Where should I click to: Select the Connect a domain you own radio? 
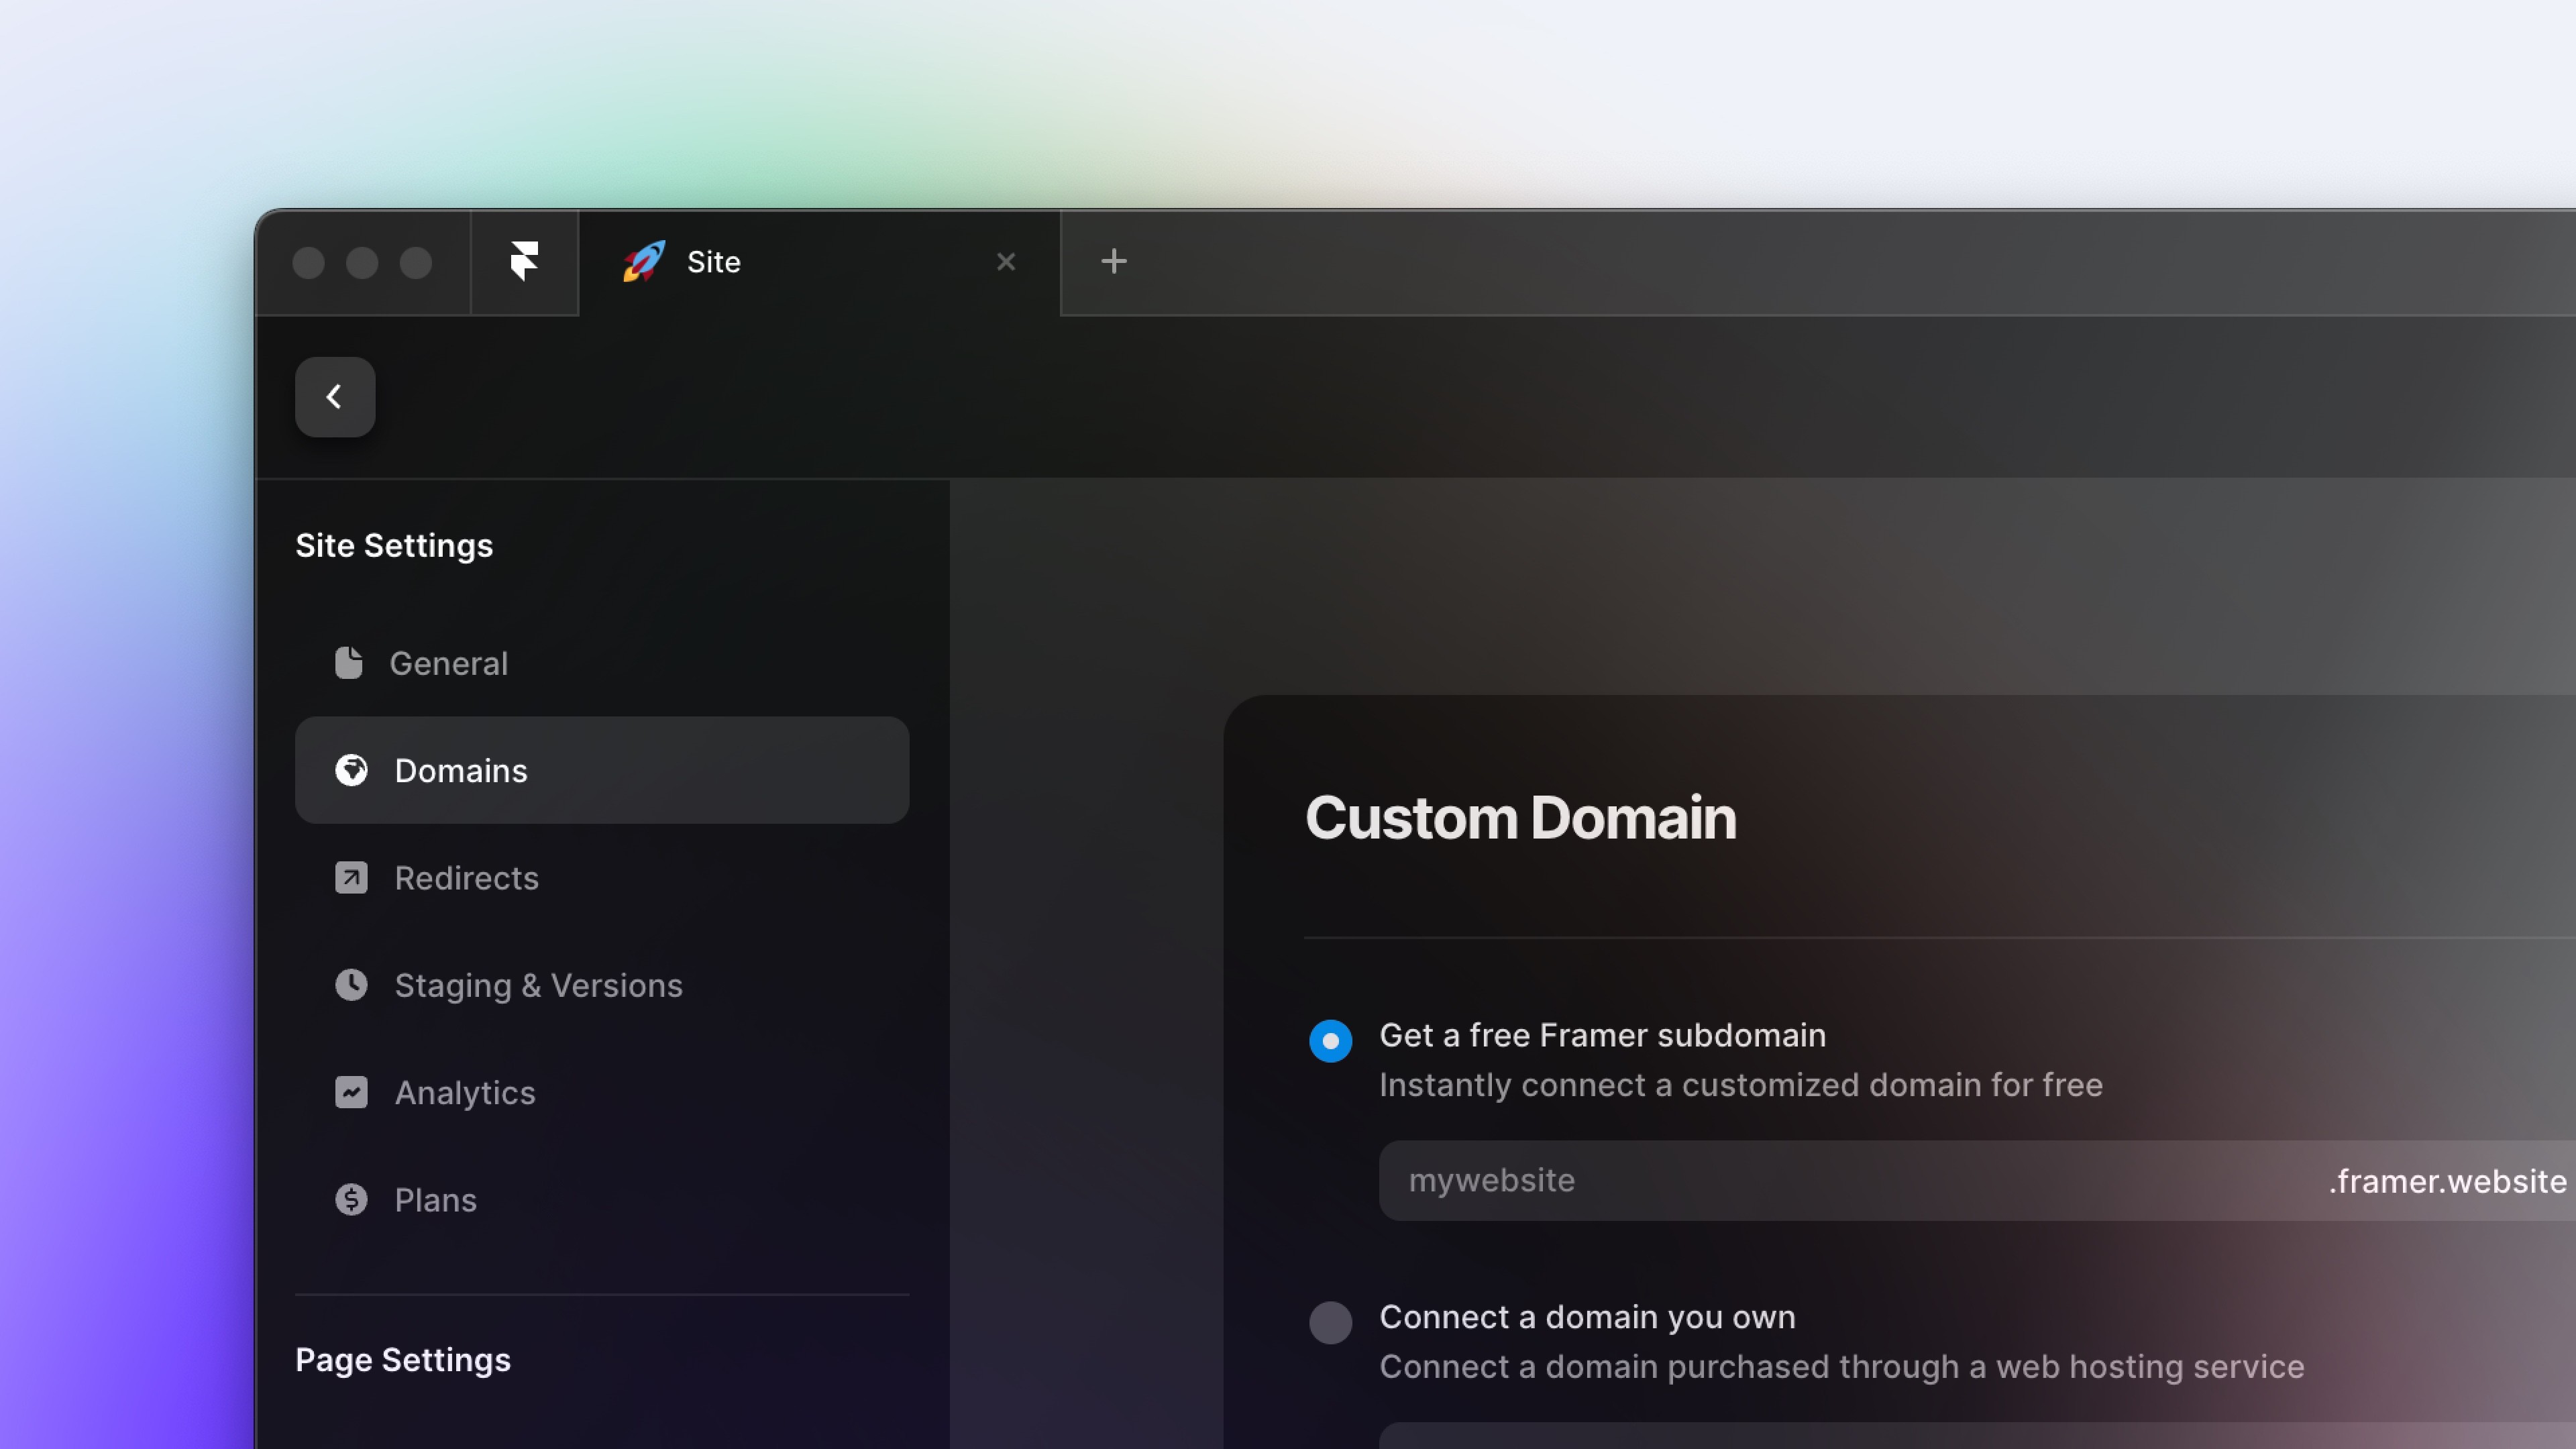pyautogui.click(x=1330, y=1322)
